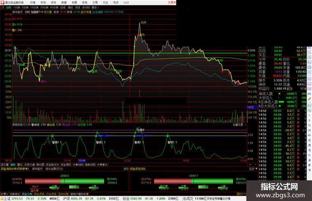Click the 多 multi-period button in right sidebar

pyautogui.click(x=309, y=160)
